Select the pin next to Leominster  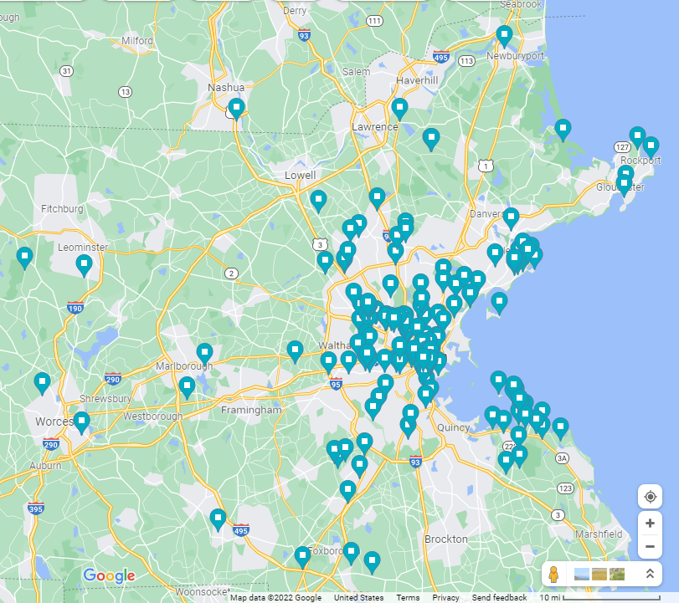point(84,264)
